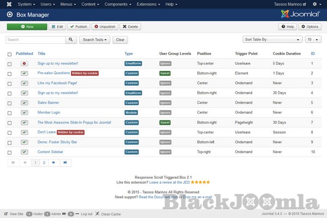
Task: Click unpublished red icon for first newsletter row
Action: [x=25, y=63]
